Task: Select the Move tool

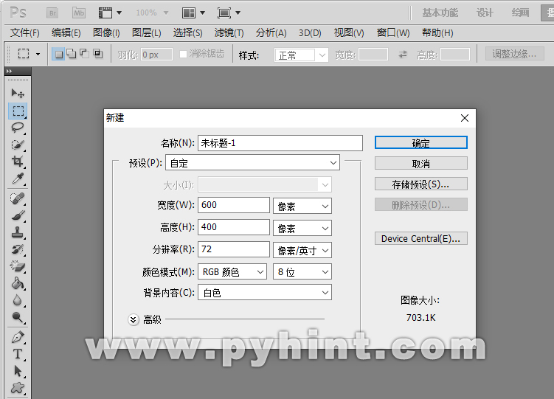Action: [18, 94]
